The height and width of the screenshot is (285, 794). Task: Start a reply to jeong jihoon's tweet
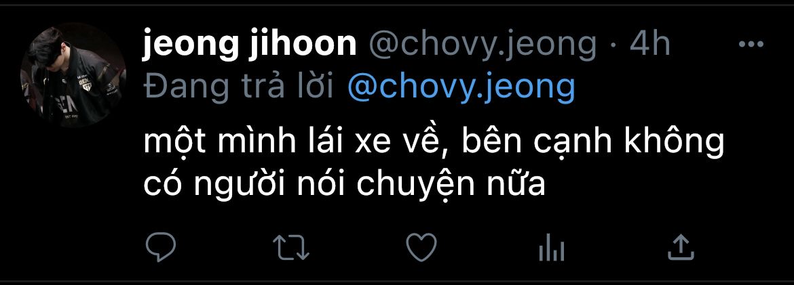coord(161,247)
